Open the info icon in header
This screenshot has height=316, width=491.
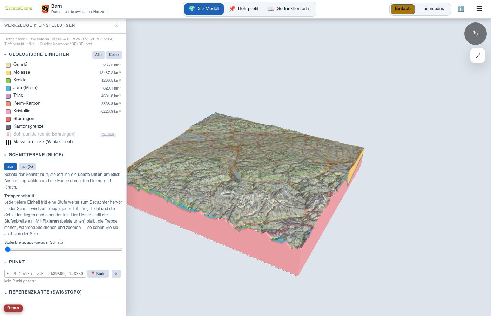point(461,9)
